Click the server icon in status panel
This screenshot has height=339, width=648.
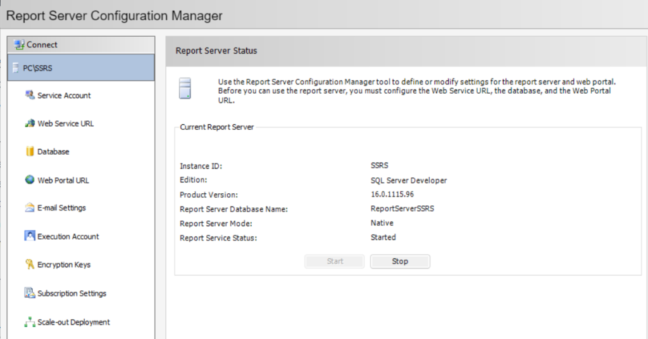[185, 88]
